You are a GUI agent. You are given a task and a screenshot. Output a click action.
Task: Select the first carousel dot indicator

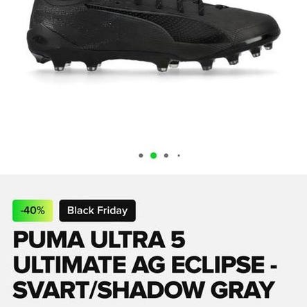click(x=141, y=155)
